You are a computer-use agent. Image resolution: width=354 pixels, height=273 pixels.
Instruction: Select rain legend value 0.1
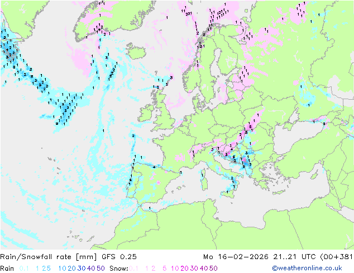(24, 269)
